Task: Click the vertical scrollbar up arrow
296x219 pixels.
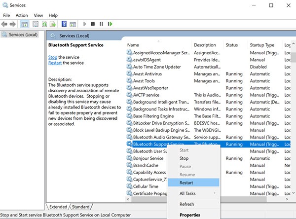Action: [x=293, y=43]
